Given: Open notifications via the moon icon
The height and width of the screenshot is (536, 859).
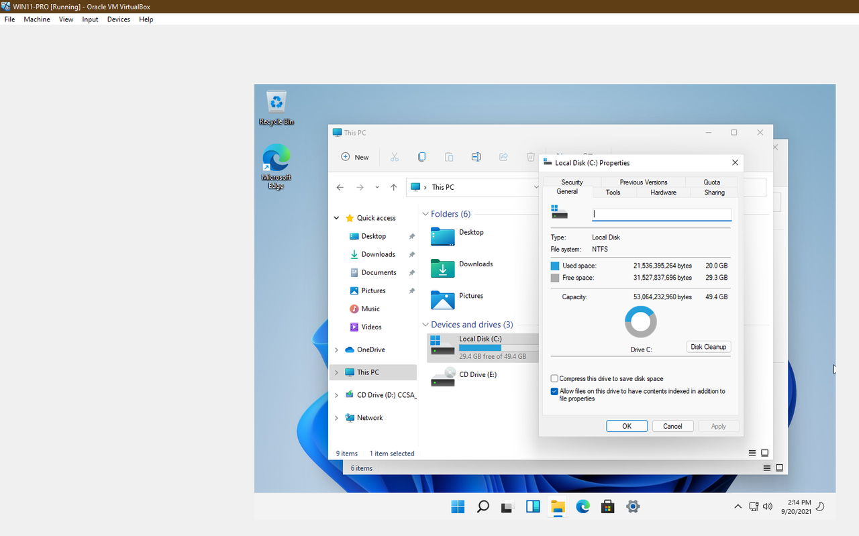Looking at the screenshot, I should pos(820,506).
